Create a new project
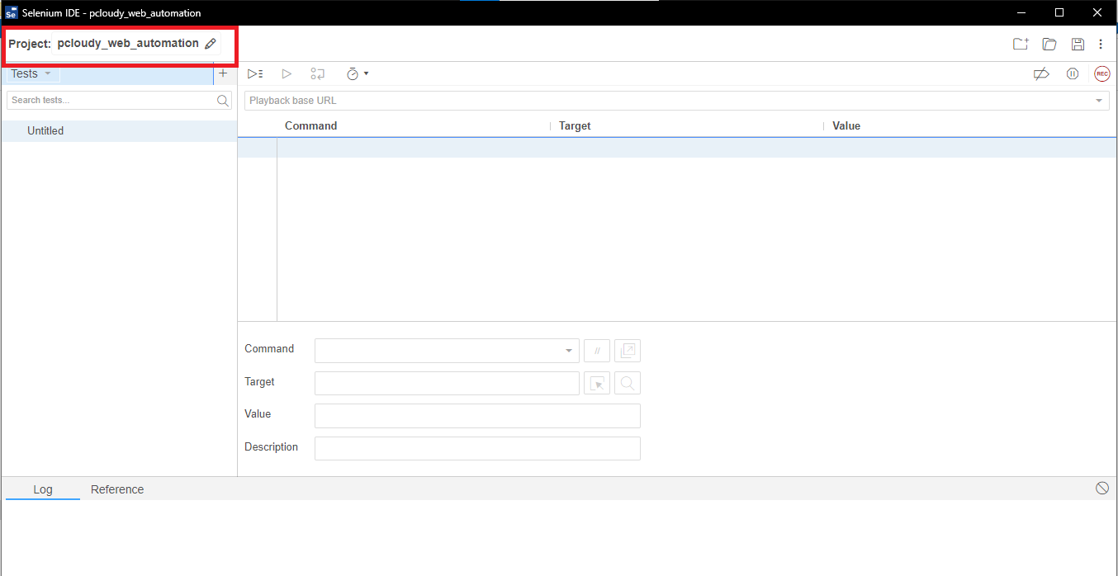The width and height of the screenshot is (1118, 576). point(1021,44)
